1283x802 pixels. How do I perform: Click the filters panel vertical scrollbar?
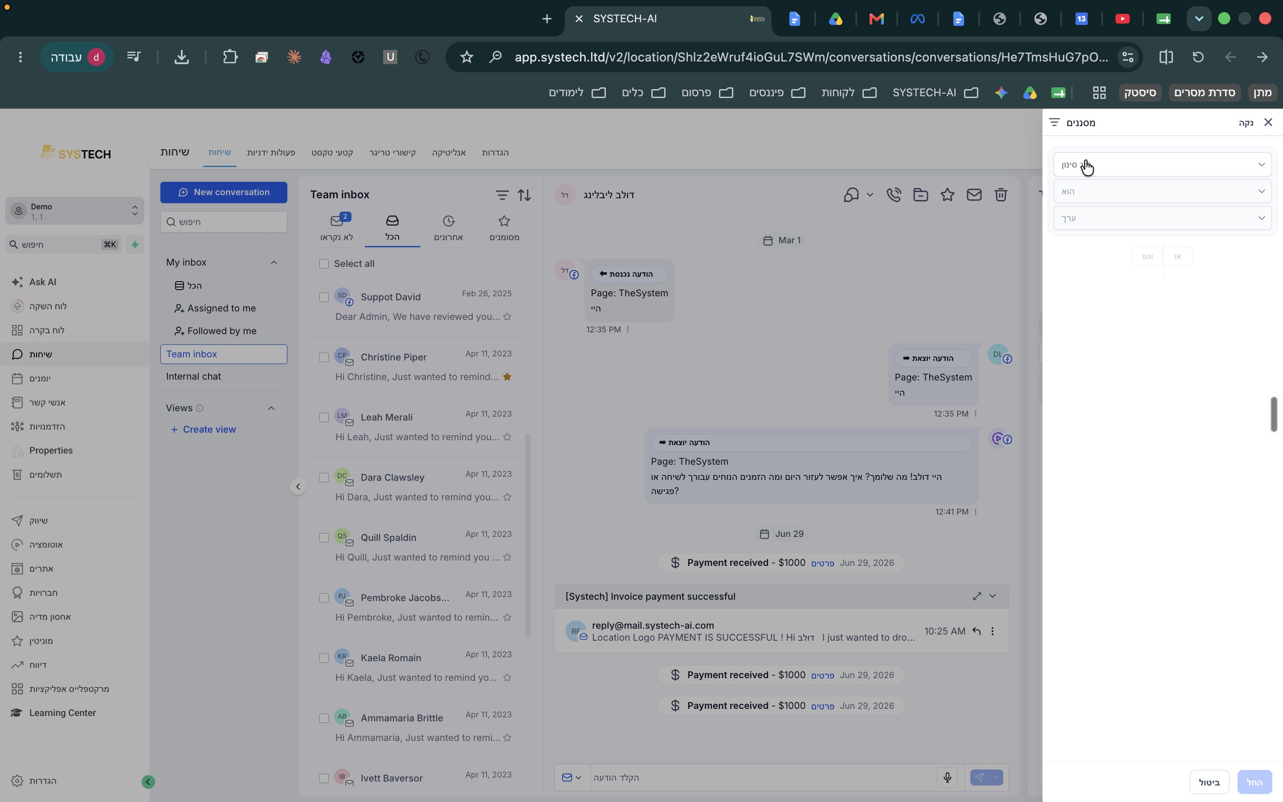coord(1274,414)
